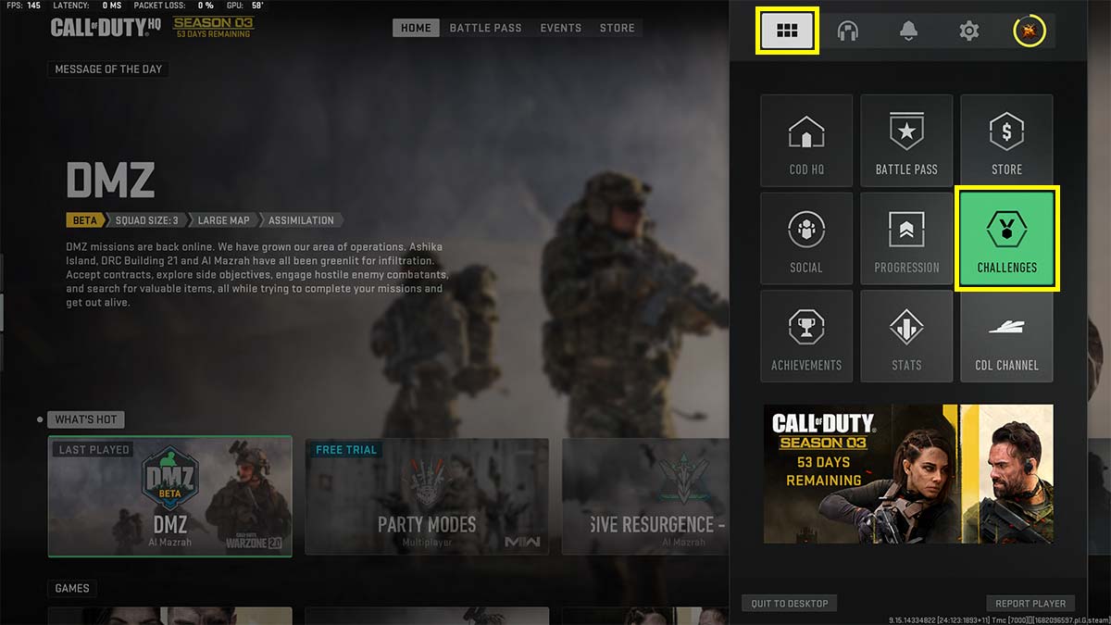
Task: View Stats via the stats icon
Action: tap(906, 335)
